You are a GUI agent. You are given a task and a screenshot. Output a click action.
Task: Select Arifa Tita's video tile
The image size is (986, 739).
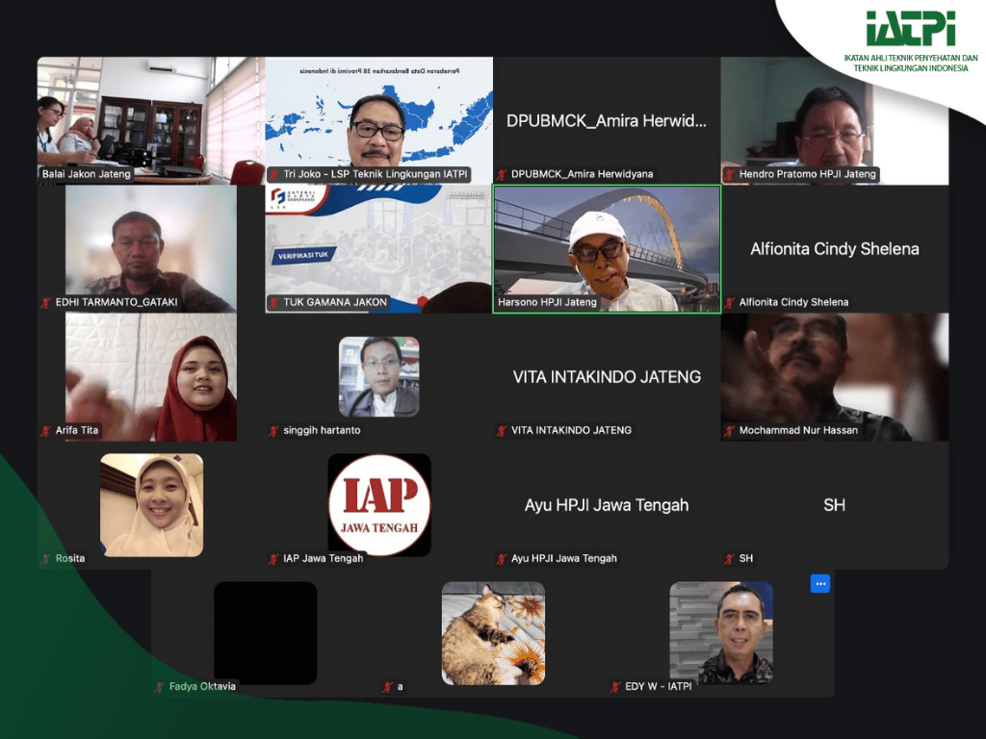click(151, 377)
